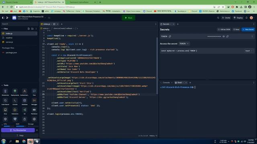Open the Docs tool
Viewport: 257px width, 144px height.
click(5, 111)
